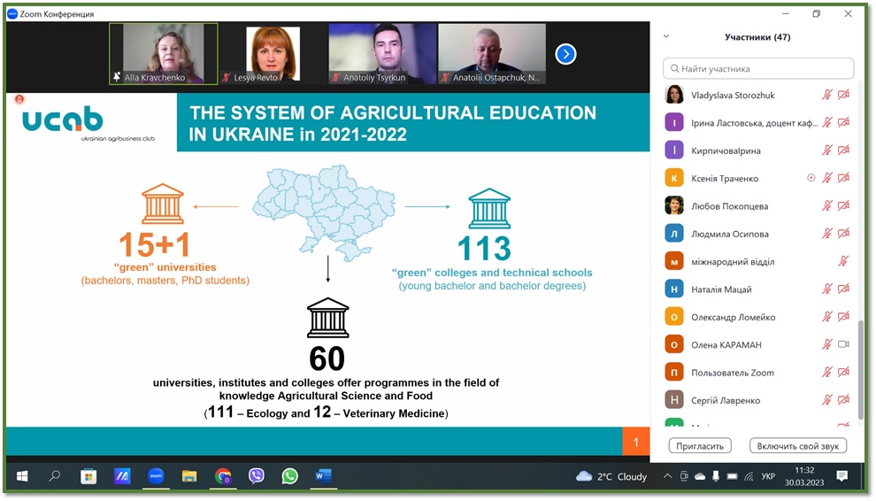Viewport: 876px width, 501px height.
Task: Open Viber from the taskbar
Action: pyautogui.click(x=257, y=476)
